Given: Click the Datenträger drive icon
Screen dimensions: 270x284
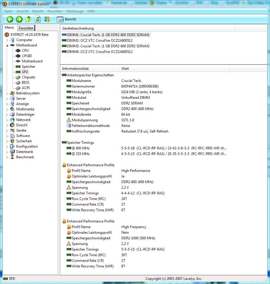Looking at the screenshot, I should pos(12,114).
